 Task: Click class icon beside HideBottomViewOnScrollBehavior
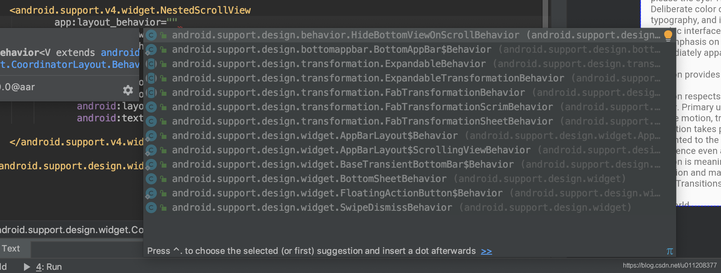151,36
